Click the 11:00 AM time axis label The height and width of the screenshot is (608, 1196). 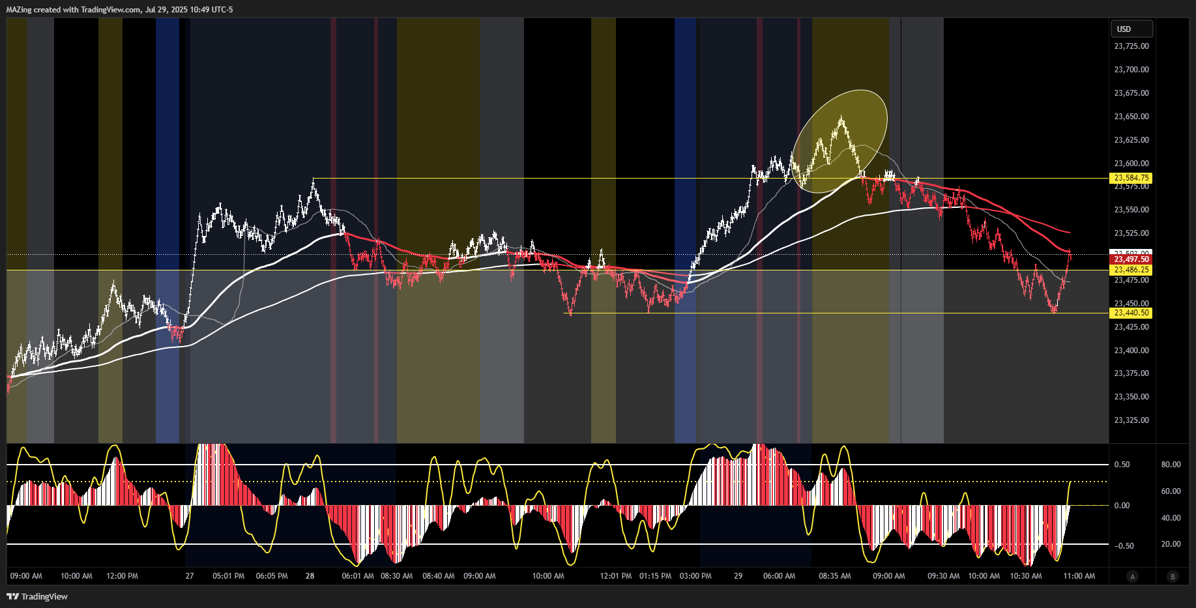click(1079, 576)
